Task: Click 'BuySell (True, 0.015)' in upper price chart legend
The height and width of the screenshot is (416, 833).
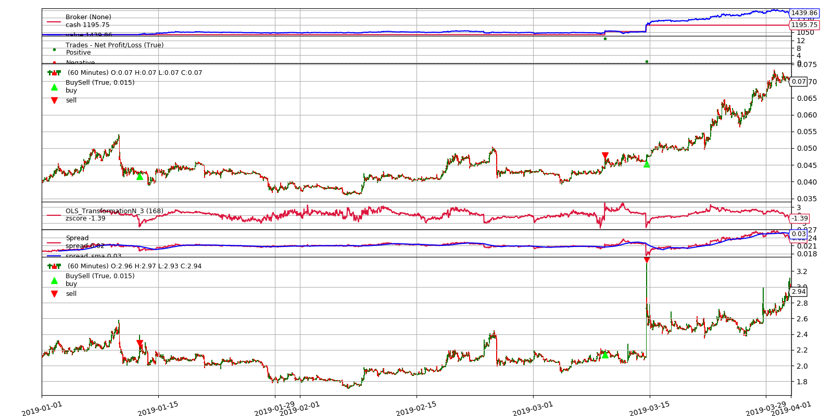Action: coord(100,83)
